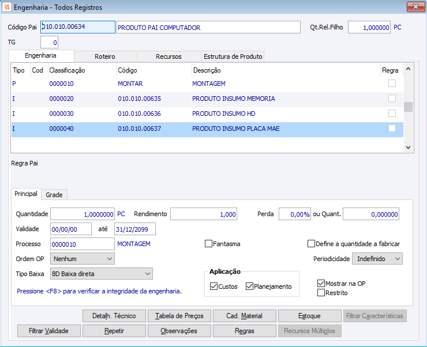The image size is (427, 347).
Task: Toggle the Planejamento checkbox
Action: 250,286
